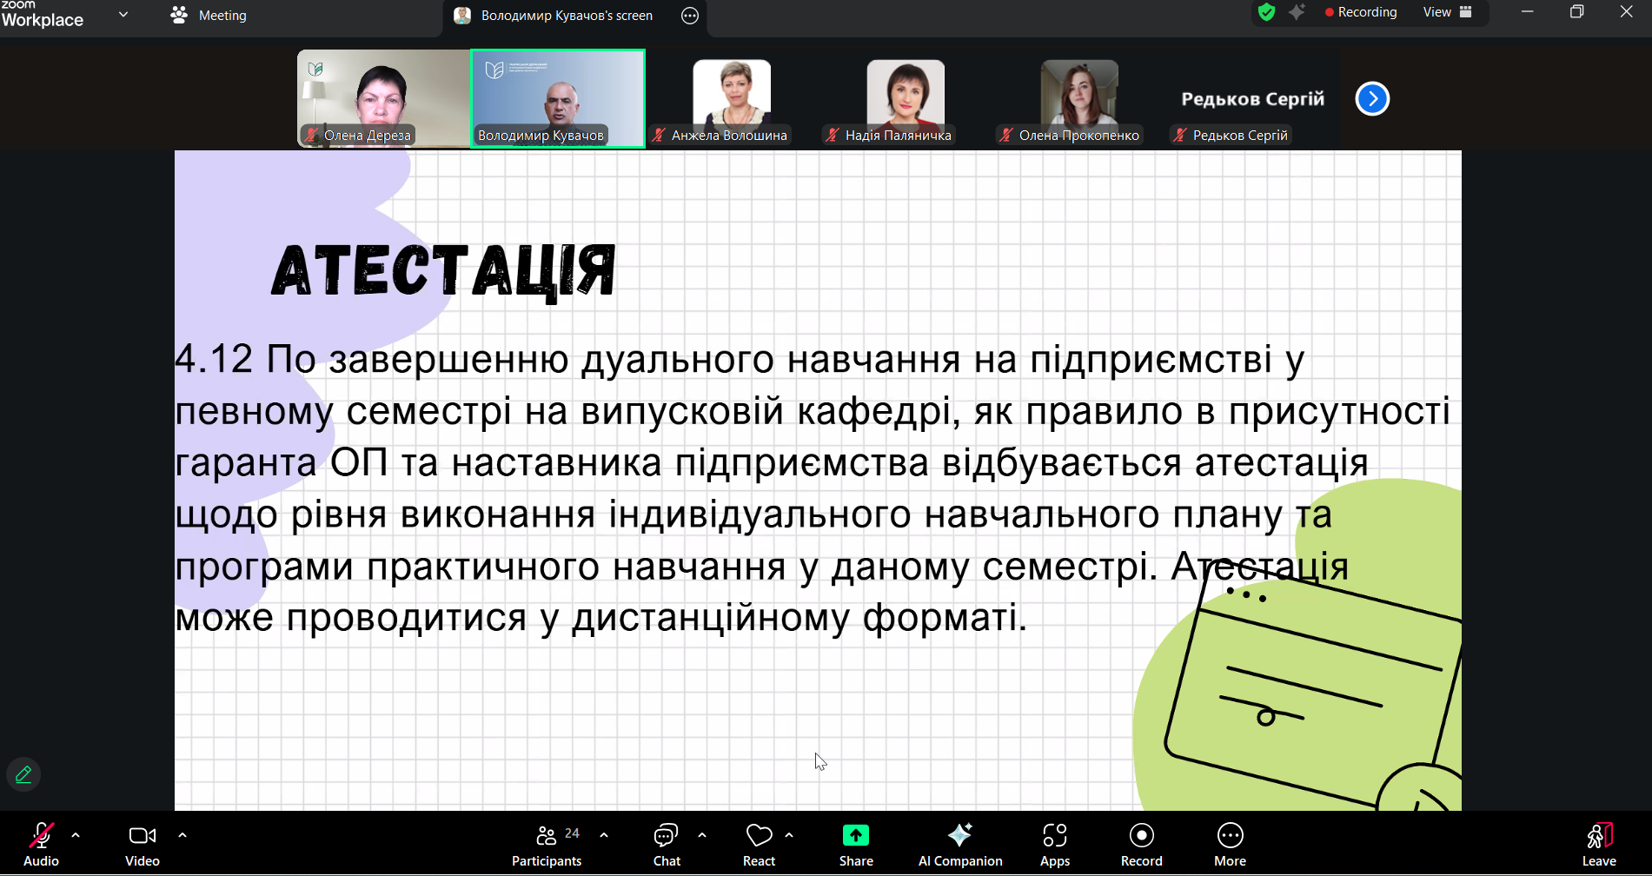Expand the Audio options arrow
1652x876 pixels.
[76, 835]
